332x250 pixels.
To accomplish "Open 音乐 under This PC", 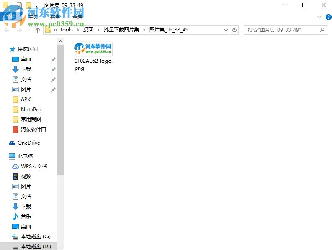I will [26, 217].
